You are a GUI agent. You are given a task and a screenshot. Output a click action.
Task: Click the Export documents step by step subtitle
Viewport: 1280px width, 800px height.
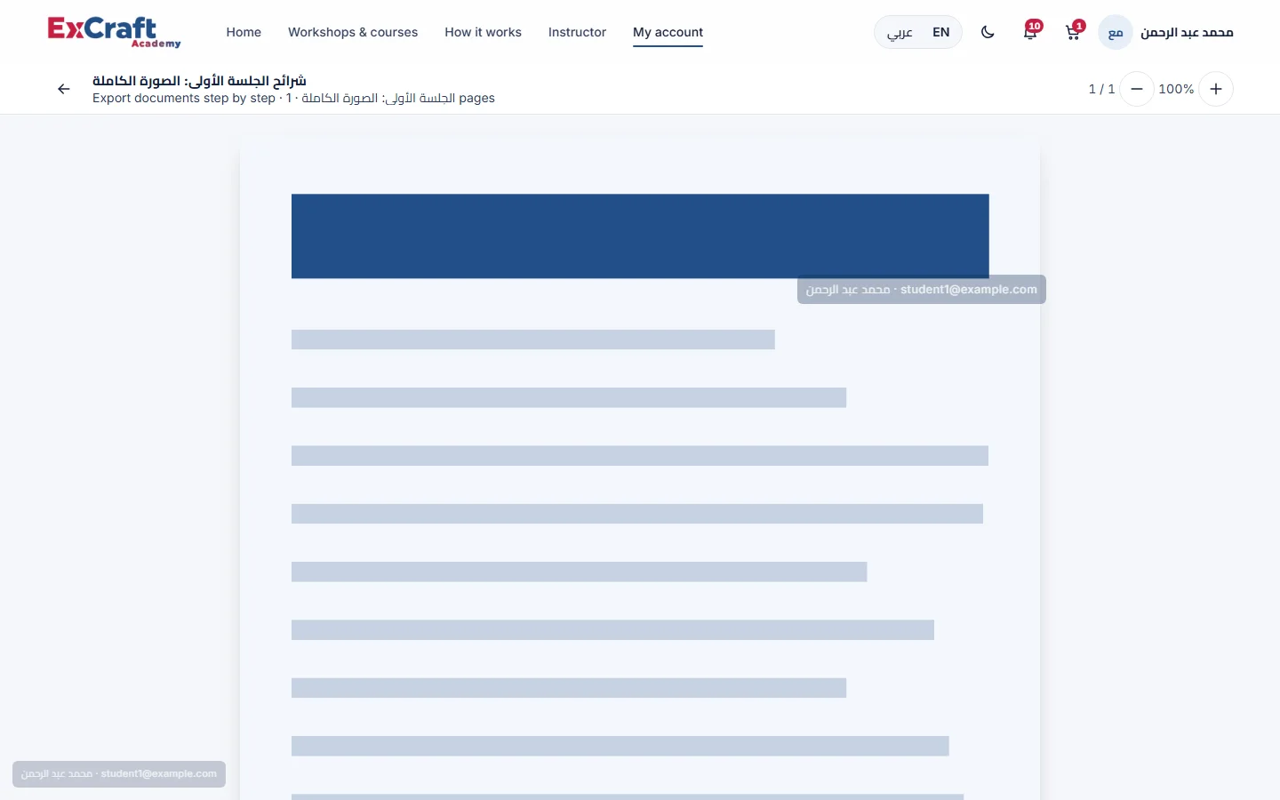coord(293,99)
